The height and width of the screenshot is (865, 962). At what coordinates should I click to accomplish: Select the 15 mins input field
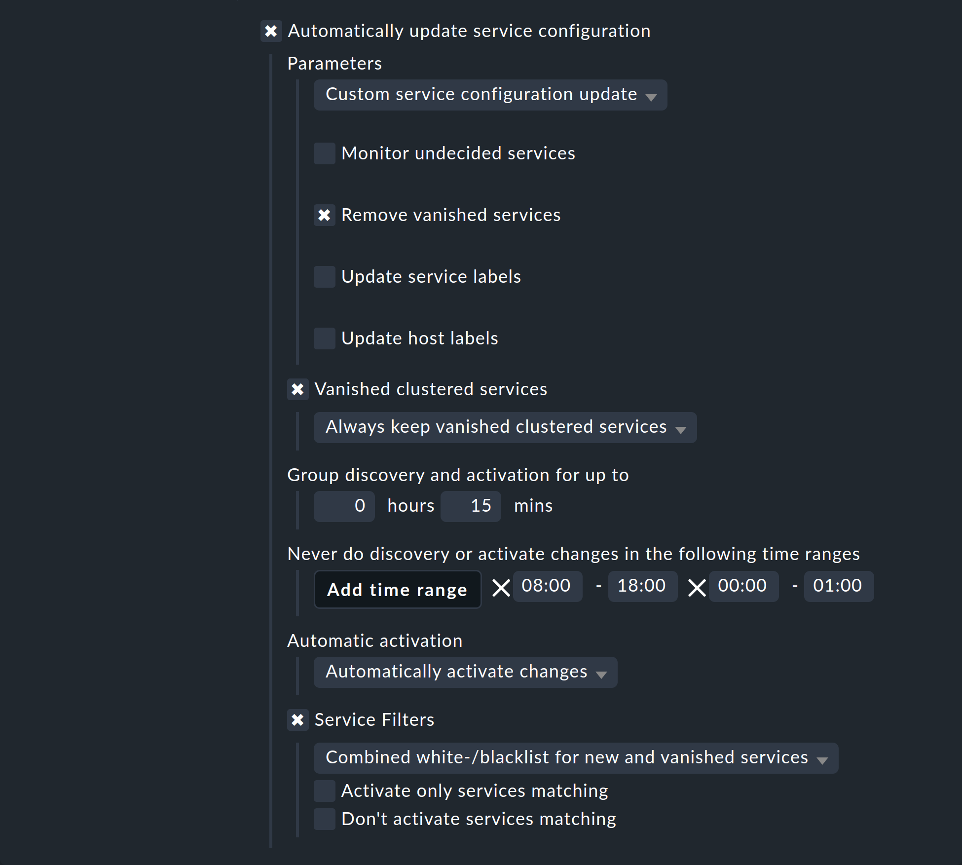[470, 506]
